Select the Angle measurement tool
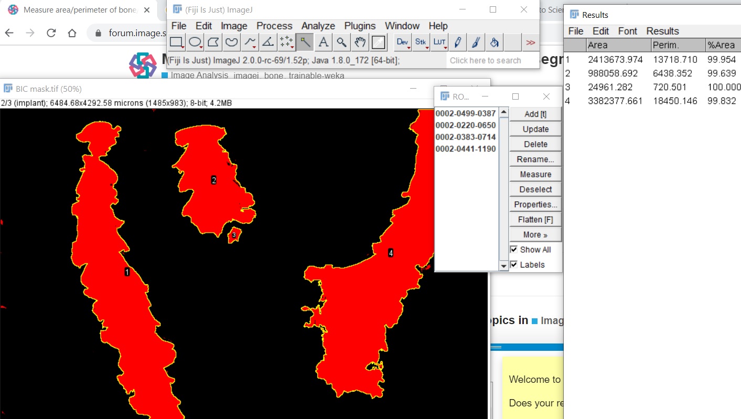Image resolution: width=741 pixels, height=419 pixels. tap(268, 42)
